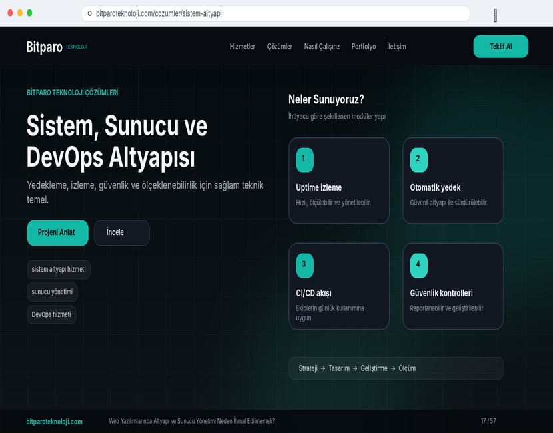The height and width of the screenshot is (433, 553).
Task: Click the 17 / 57 page counter
Action: click(488, 421)
